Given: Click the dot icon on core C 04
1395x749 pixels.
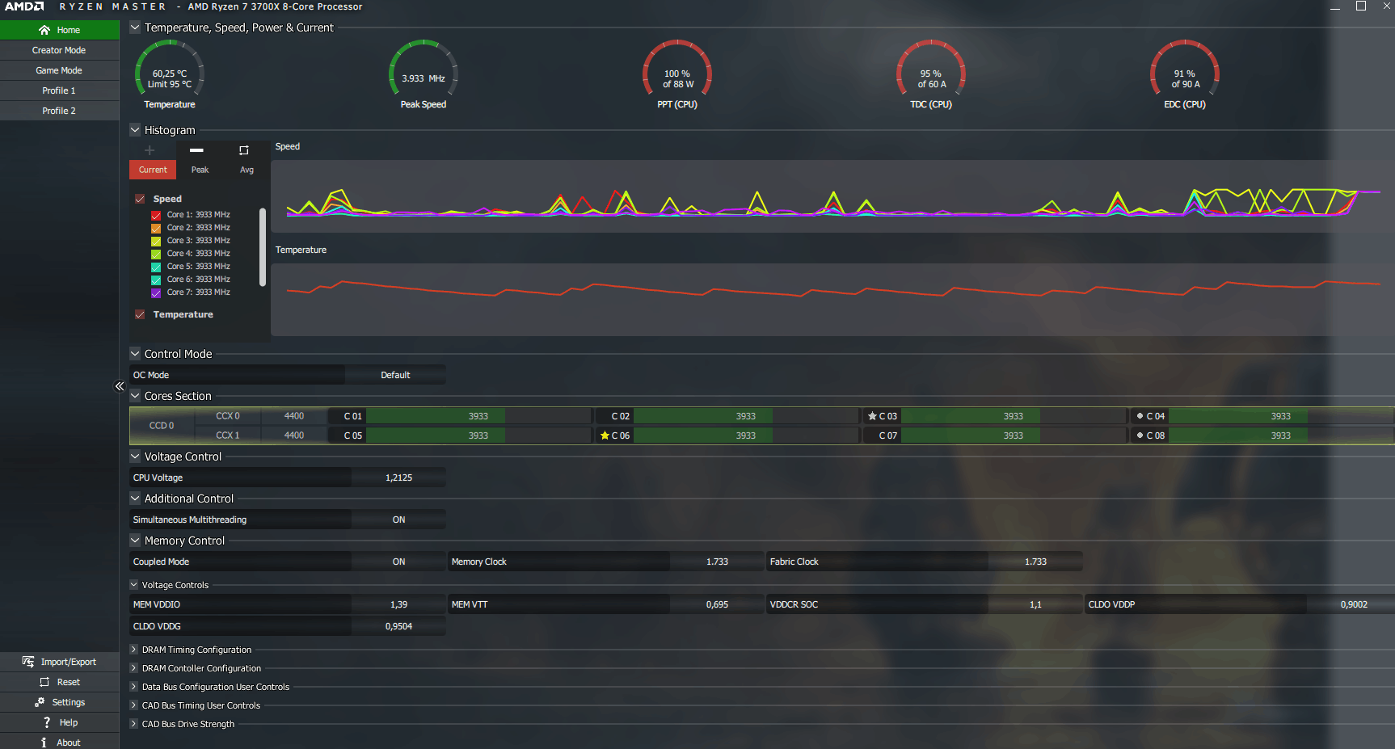Looking at the screenshot, I should 1140,416.
